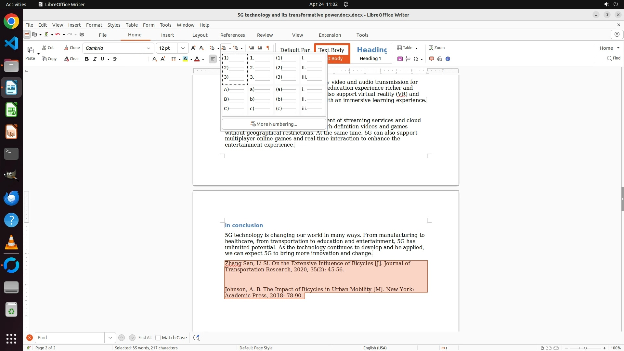Toggle strikethrough formatting
Image resolution: width=624 pixels, height=351 pixels.
click(115, 59)
